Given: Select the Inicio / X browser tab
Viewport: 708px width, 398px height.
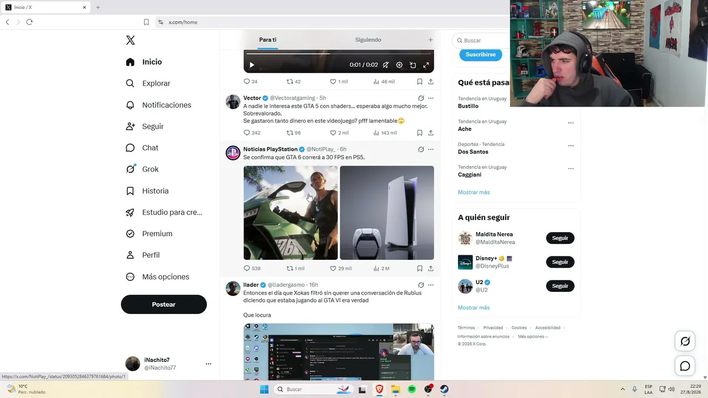Looking at the screenshot, I should point(46,7).
